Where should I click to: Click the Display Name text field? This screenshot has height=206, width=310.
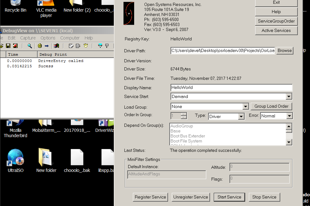point(231,88)
